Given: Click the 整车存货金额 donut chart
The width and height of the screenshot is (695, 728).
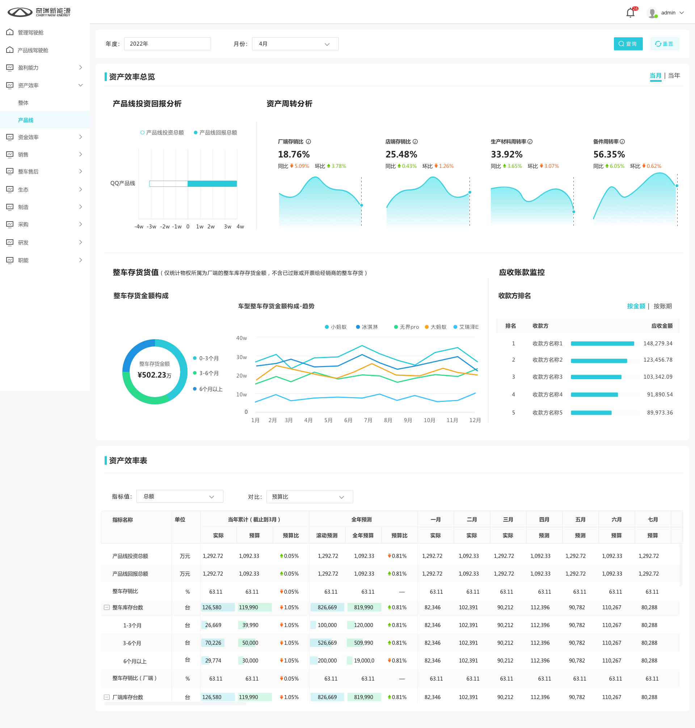Looking at the screenshot, I should (155, 371).
